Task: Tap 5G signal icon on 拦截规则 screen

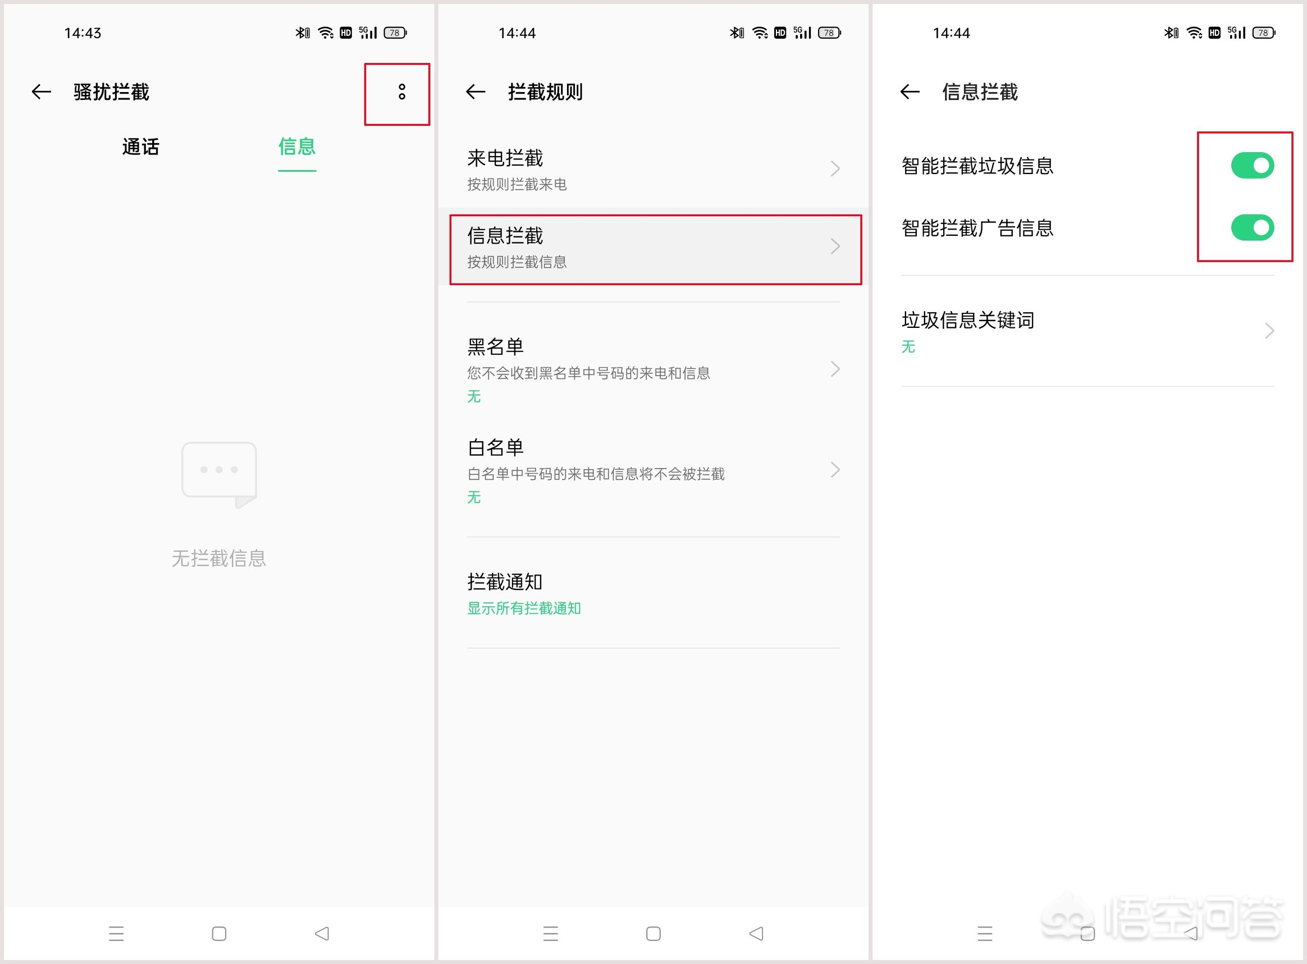Action: [802, 33]
